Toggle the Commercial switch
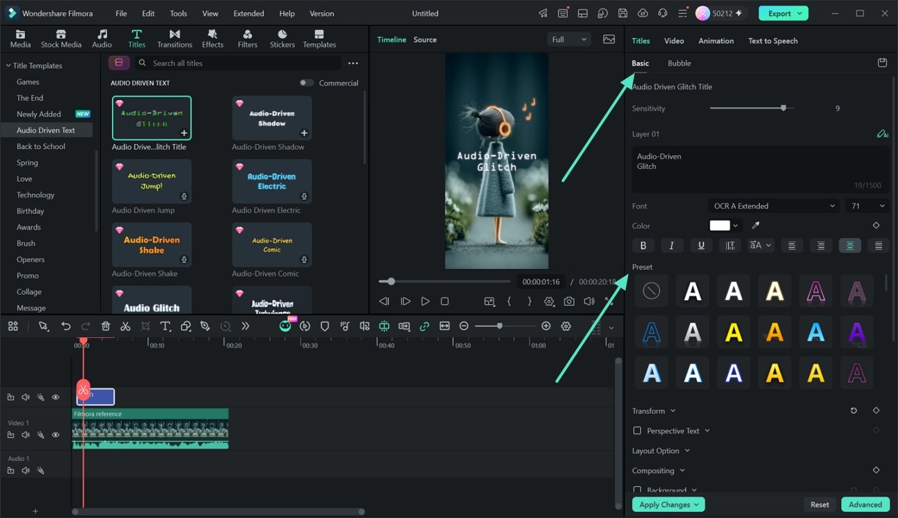The height and width of the screenshot is (518, 898). tap(307, 83)
